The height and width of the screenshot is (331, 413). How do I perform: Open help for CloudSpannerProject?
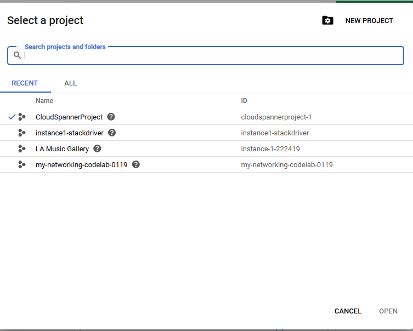tap(111, 117)
